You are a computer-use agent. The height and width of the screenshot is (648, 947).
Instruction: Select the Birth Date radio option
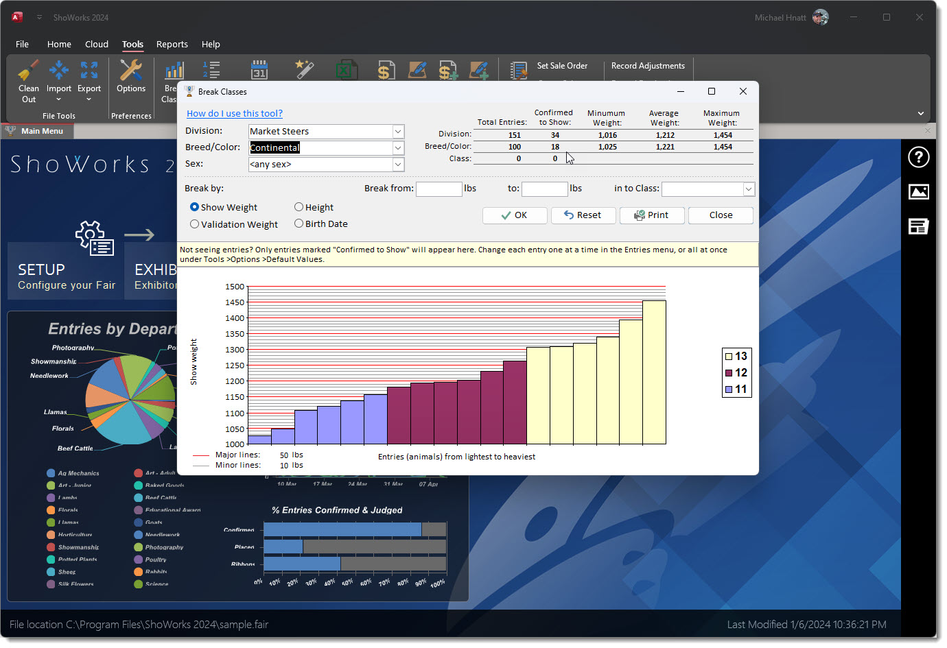point(299,224)
